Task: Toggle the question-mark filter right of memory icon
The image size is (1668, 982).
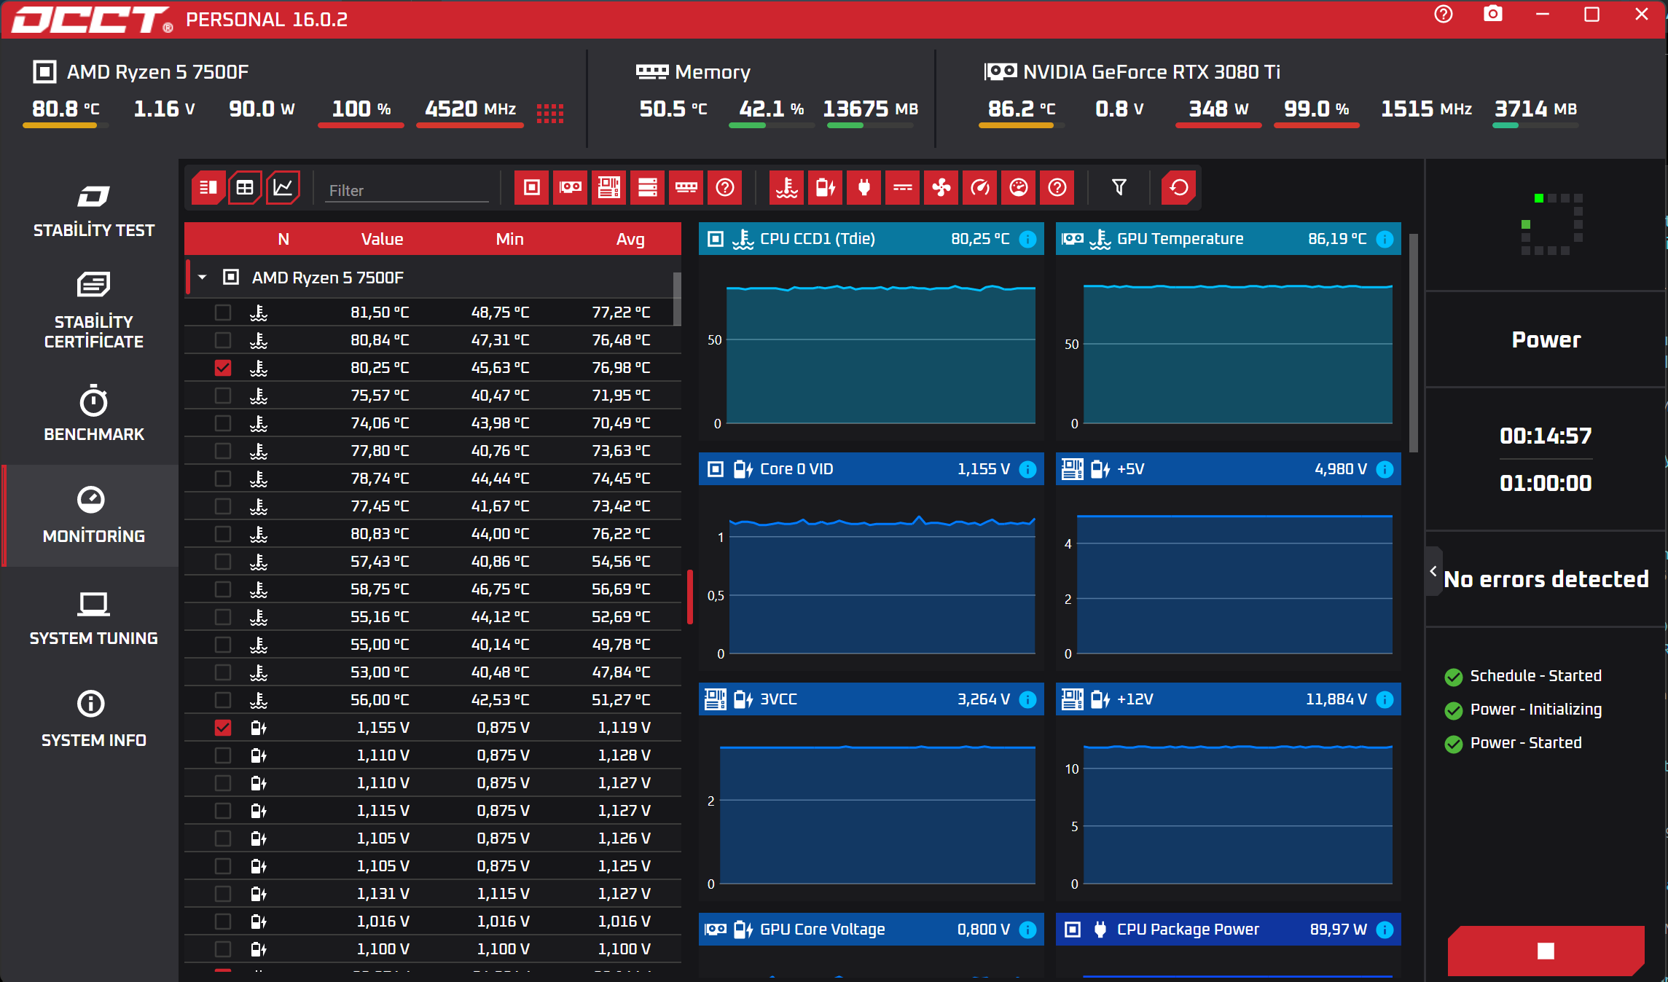Action: [725, 188]
